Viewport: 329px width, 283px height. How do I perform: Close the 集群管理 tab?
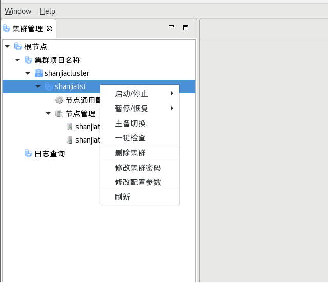point(50,28)
